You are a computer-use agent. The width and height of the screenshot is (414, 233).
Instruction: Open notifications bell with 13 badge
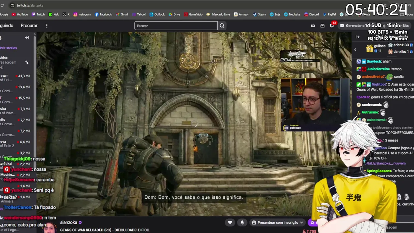point(332,26)
